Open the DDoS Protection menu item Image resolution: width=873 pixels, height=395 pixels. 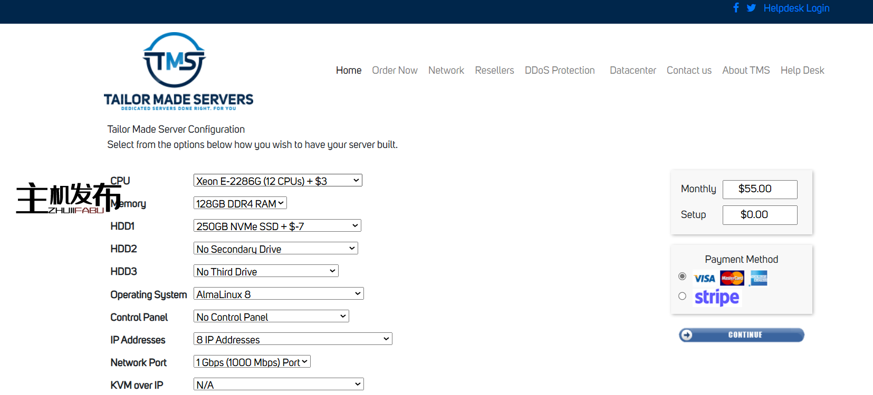(x=560, y=70)
